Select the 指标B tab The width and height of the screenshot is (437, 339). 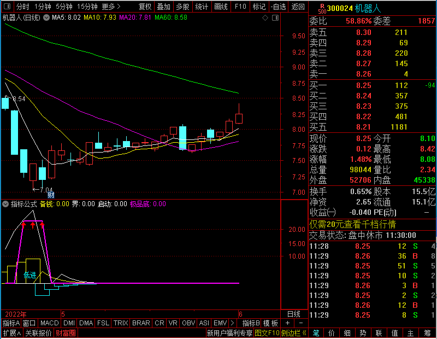coord(251,323)
